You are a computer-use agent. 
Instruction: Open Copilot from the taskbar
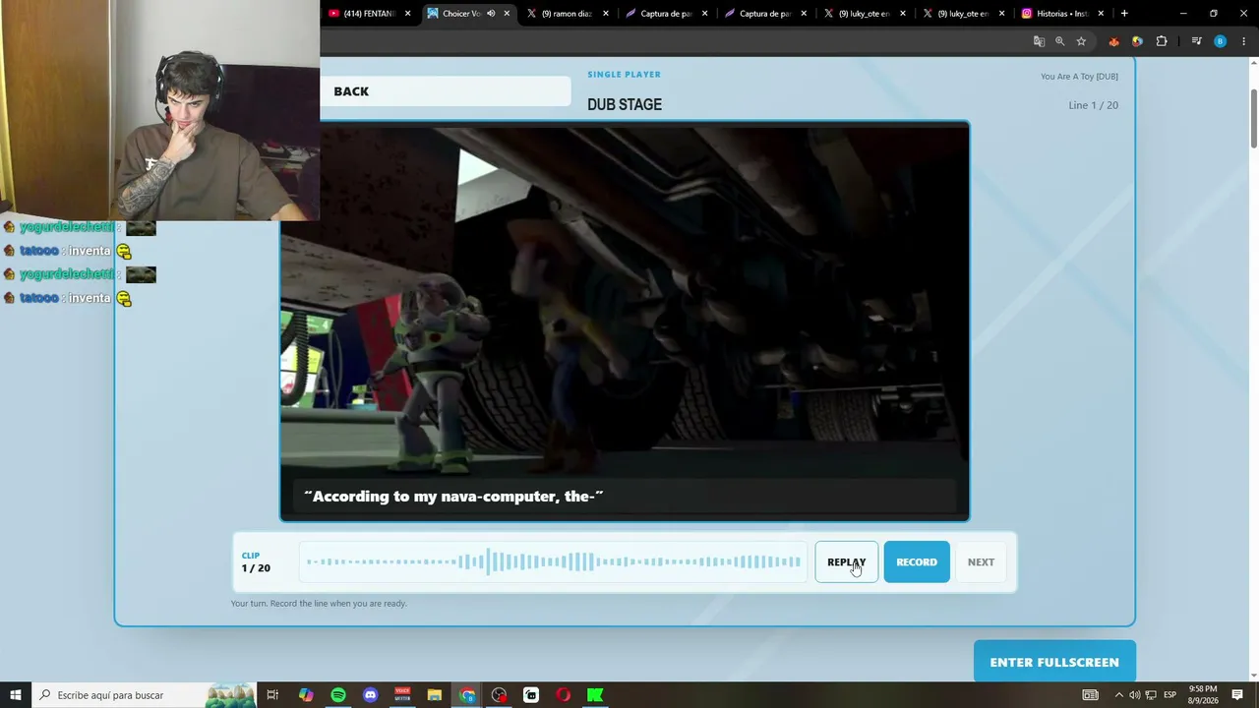pos(306,695)
